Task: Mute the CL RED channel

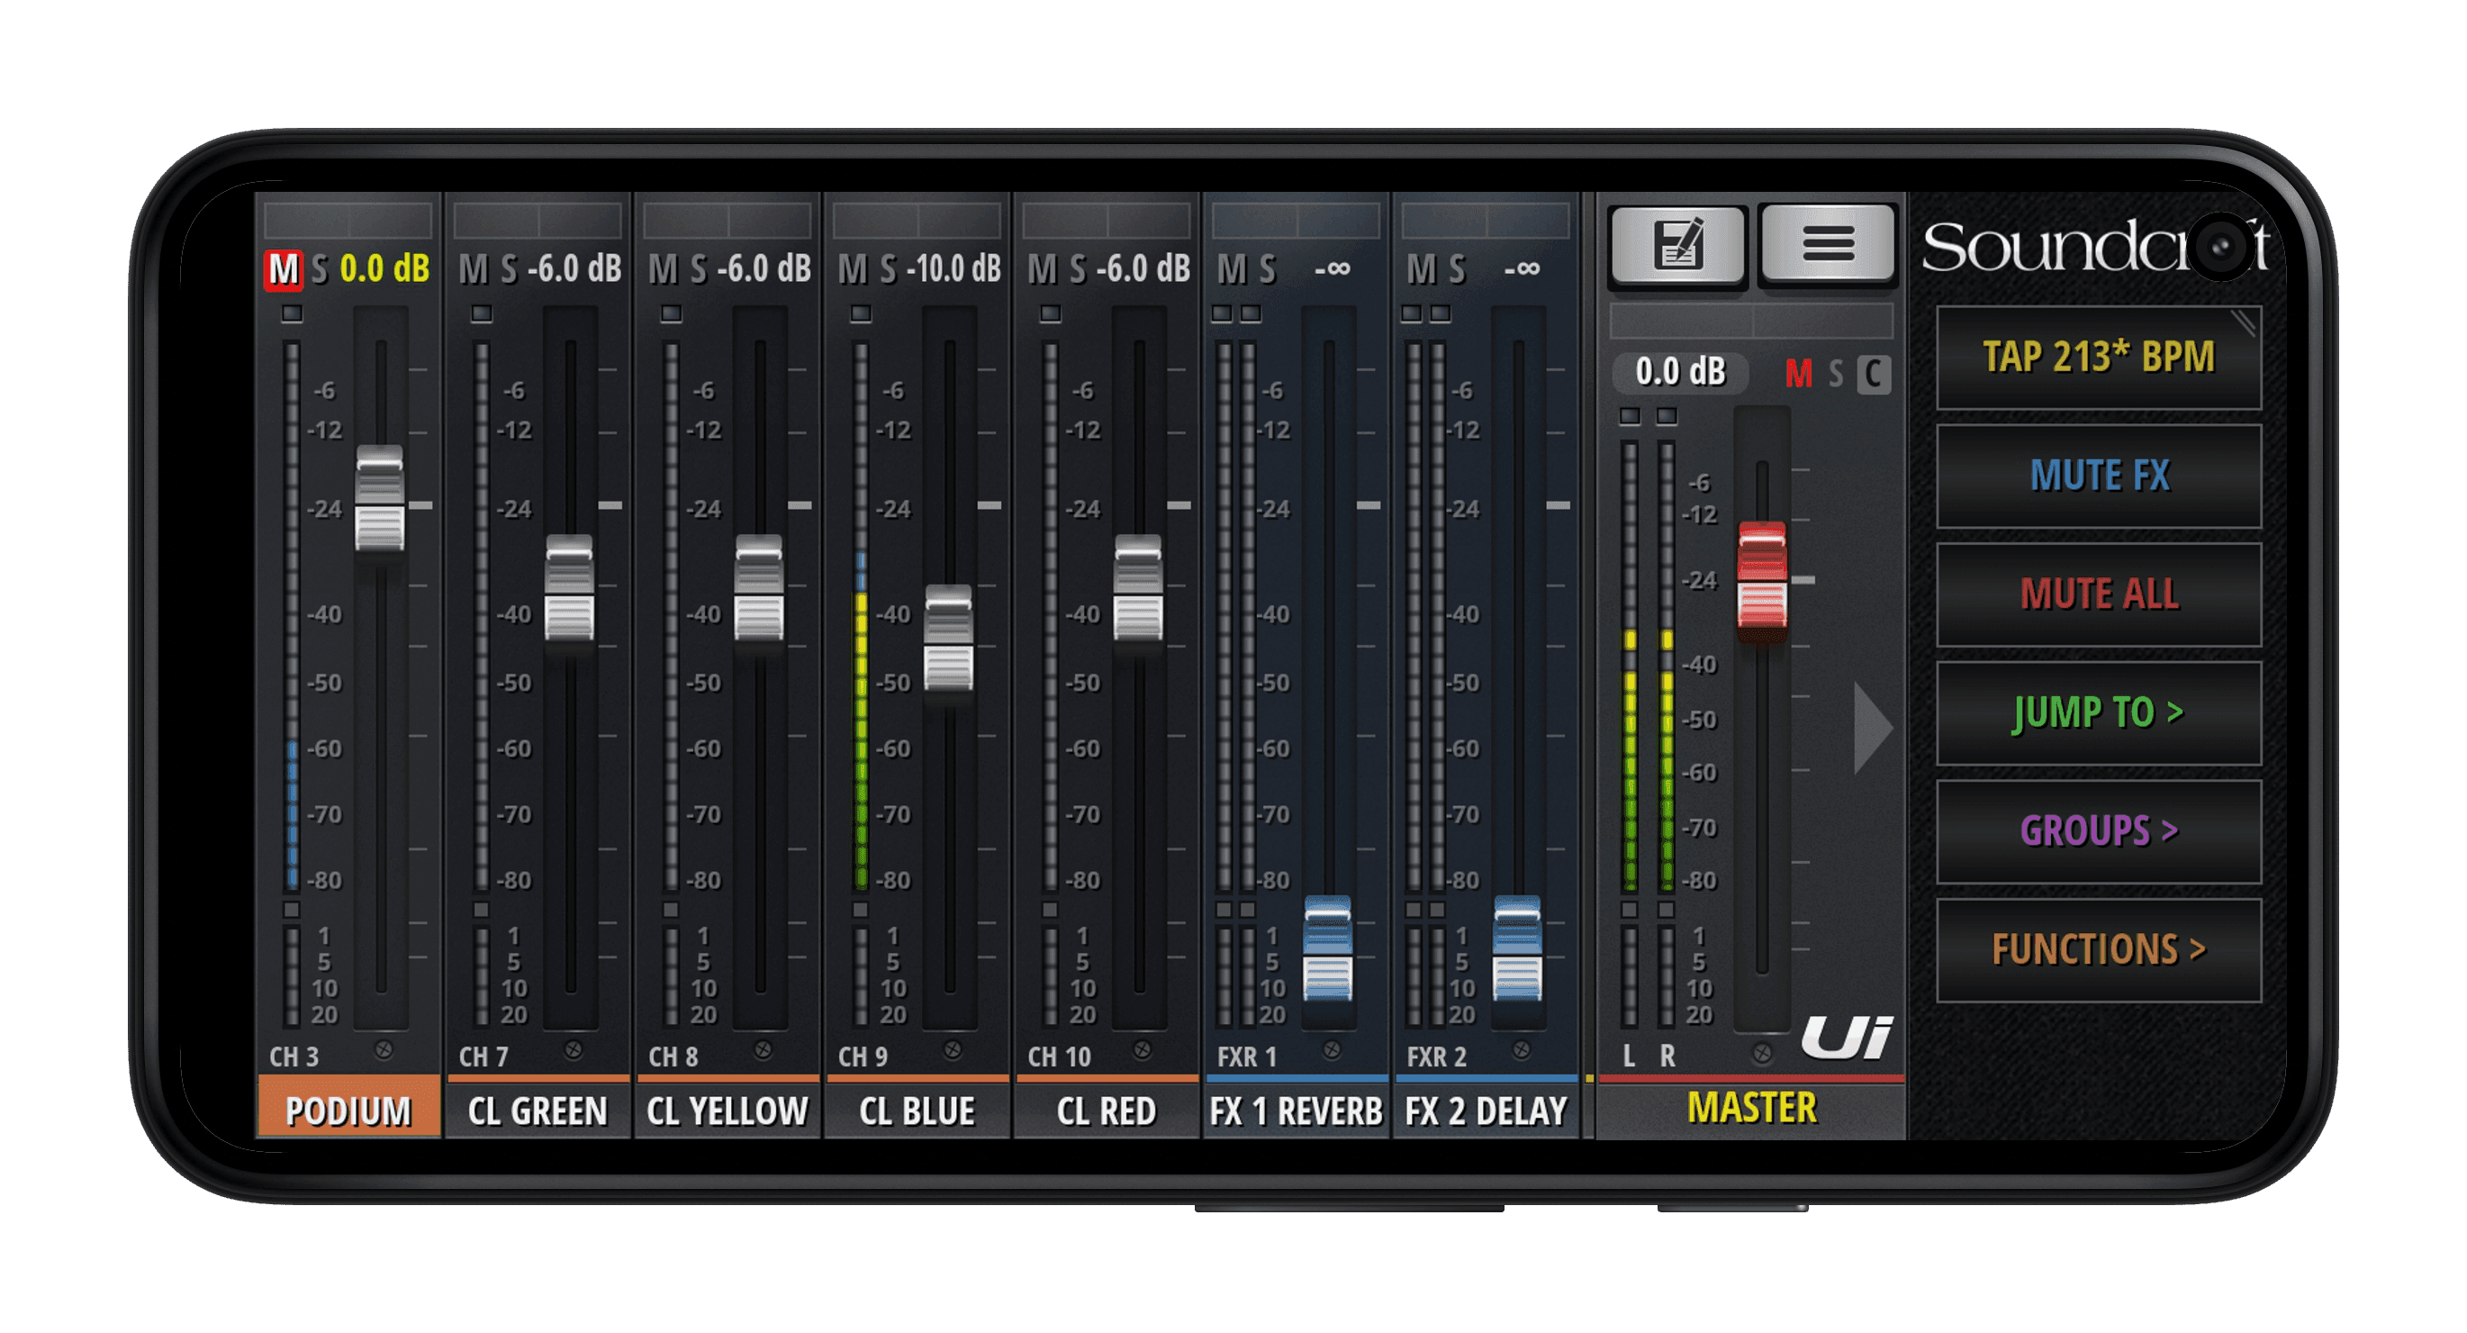Action: pos(1042,269)
